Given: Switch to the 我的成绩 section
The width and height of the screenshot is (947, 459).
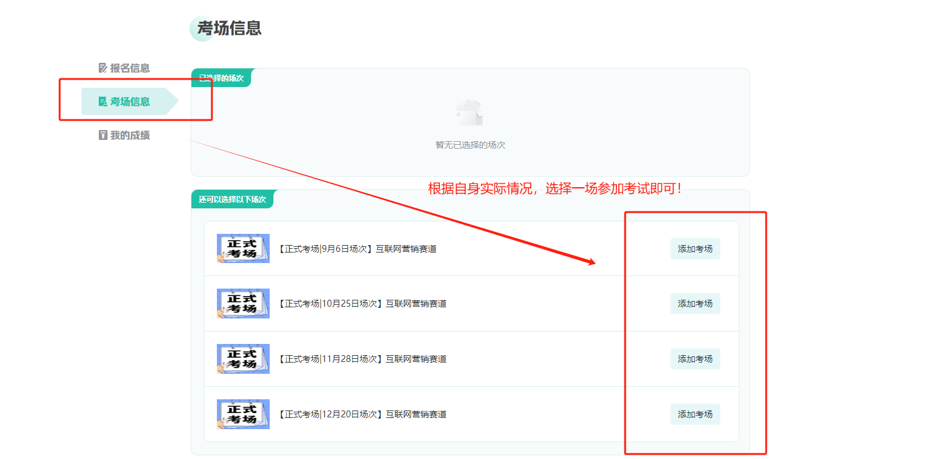Looking at the screenshot, I should (x=129, y=135).
